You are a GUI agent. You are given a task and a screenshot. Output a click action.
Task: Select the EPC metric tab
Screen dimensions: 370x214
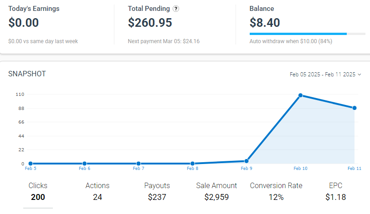click(x=335, y=191)
